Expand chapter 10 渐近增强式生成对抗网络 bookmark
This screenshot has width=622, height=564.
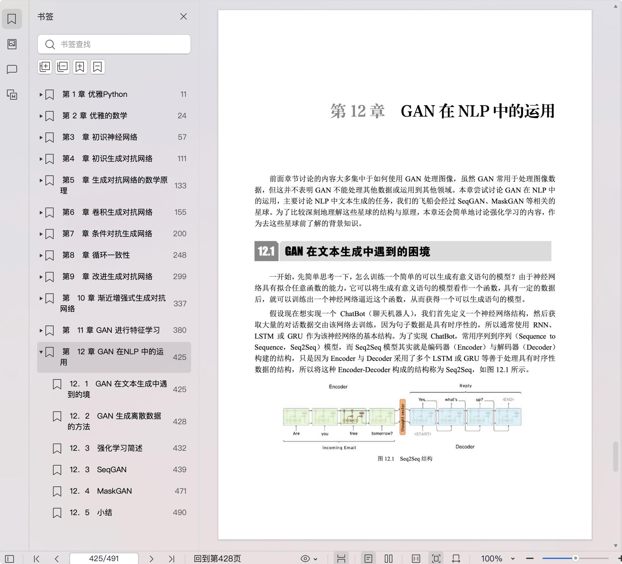tap(41, 298)
